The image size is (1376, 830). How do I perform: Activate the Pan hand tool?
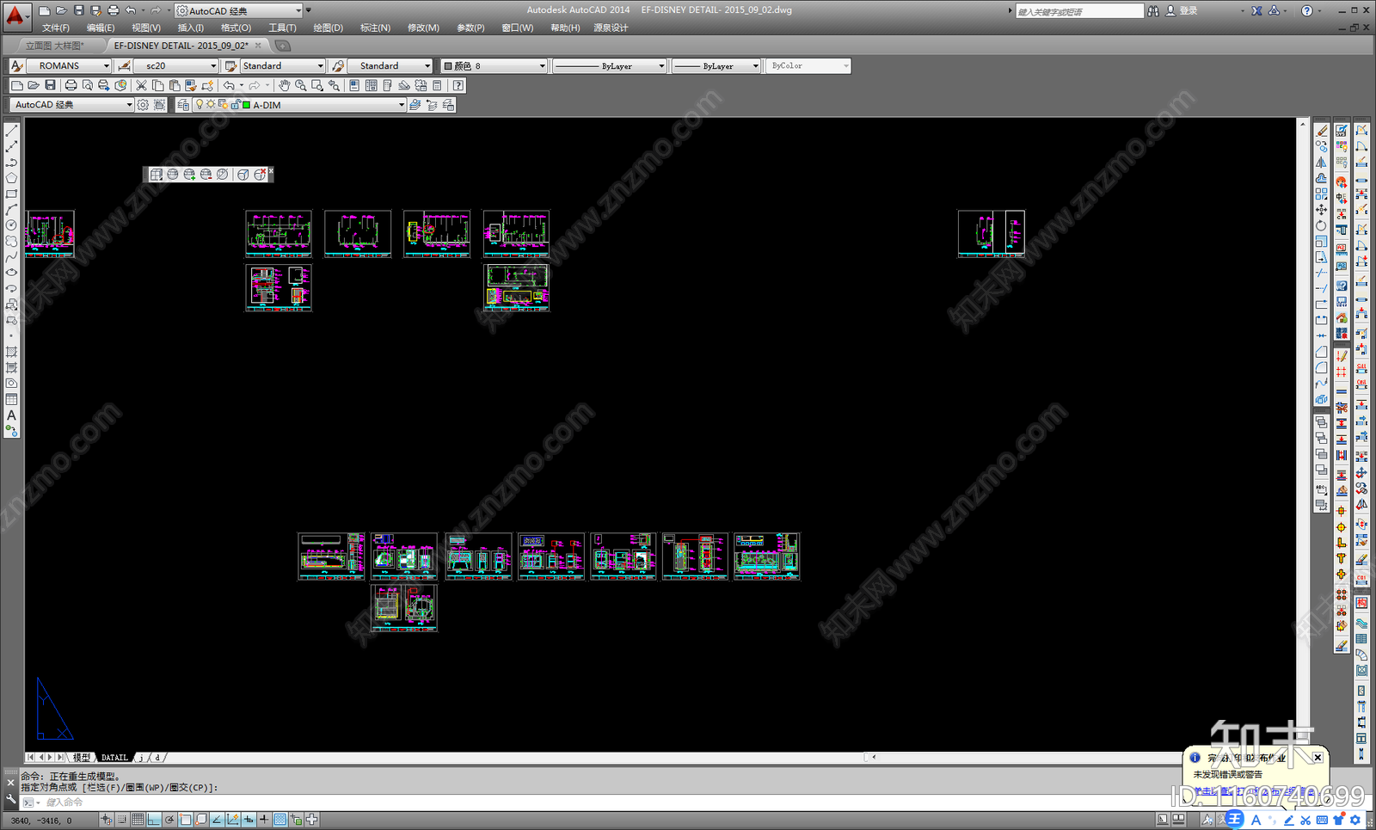point(284,85)
